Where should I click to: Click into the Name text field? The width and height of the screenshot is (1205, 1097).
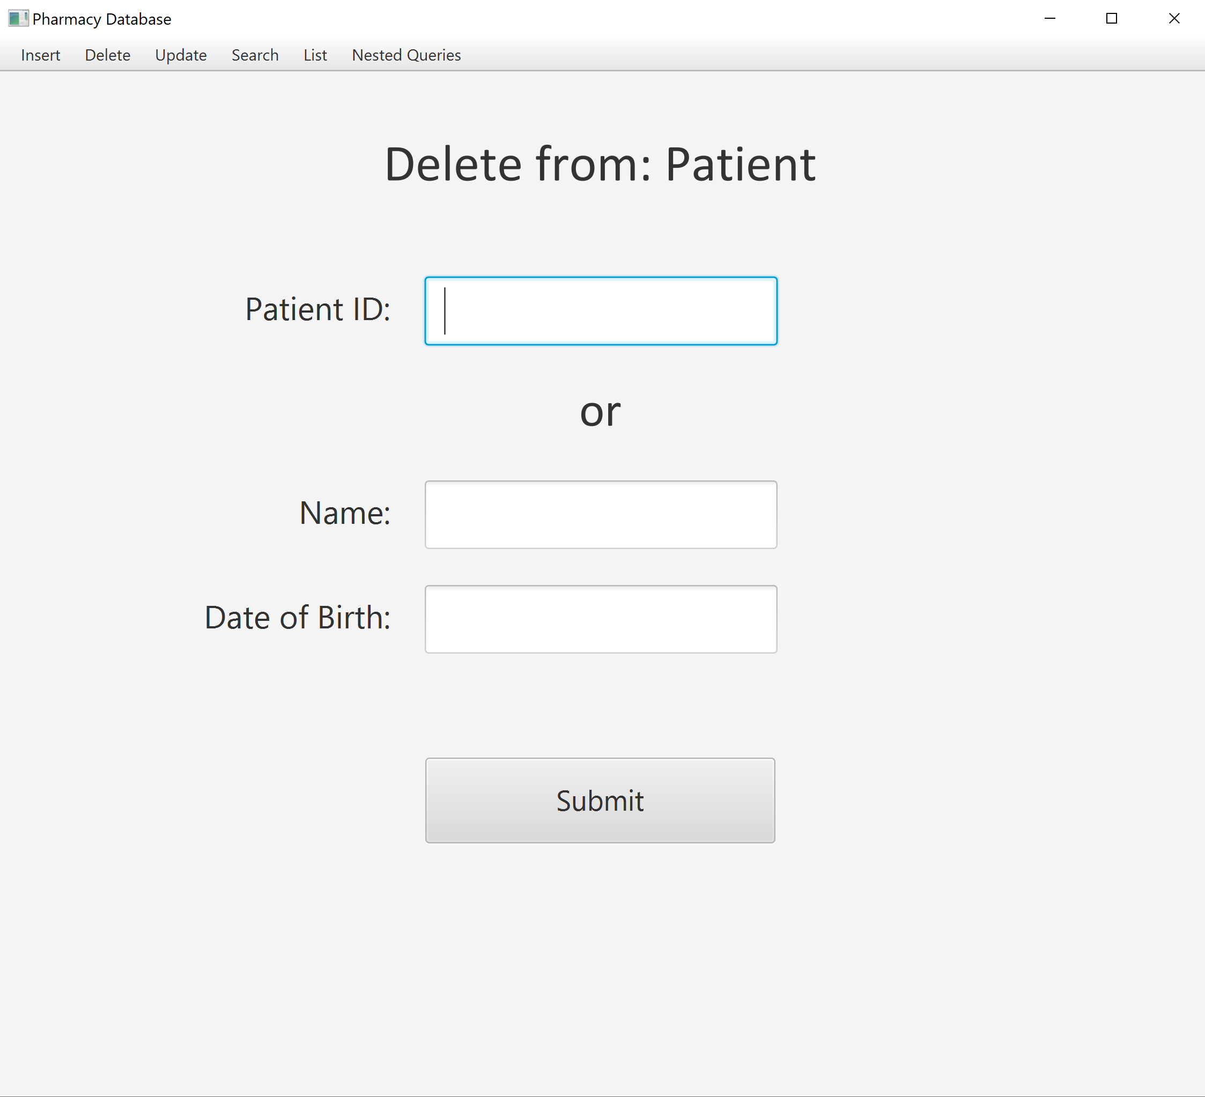coord(601,514)
